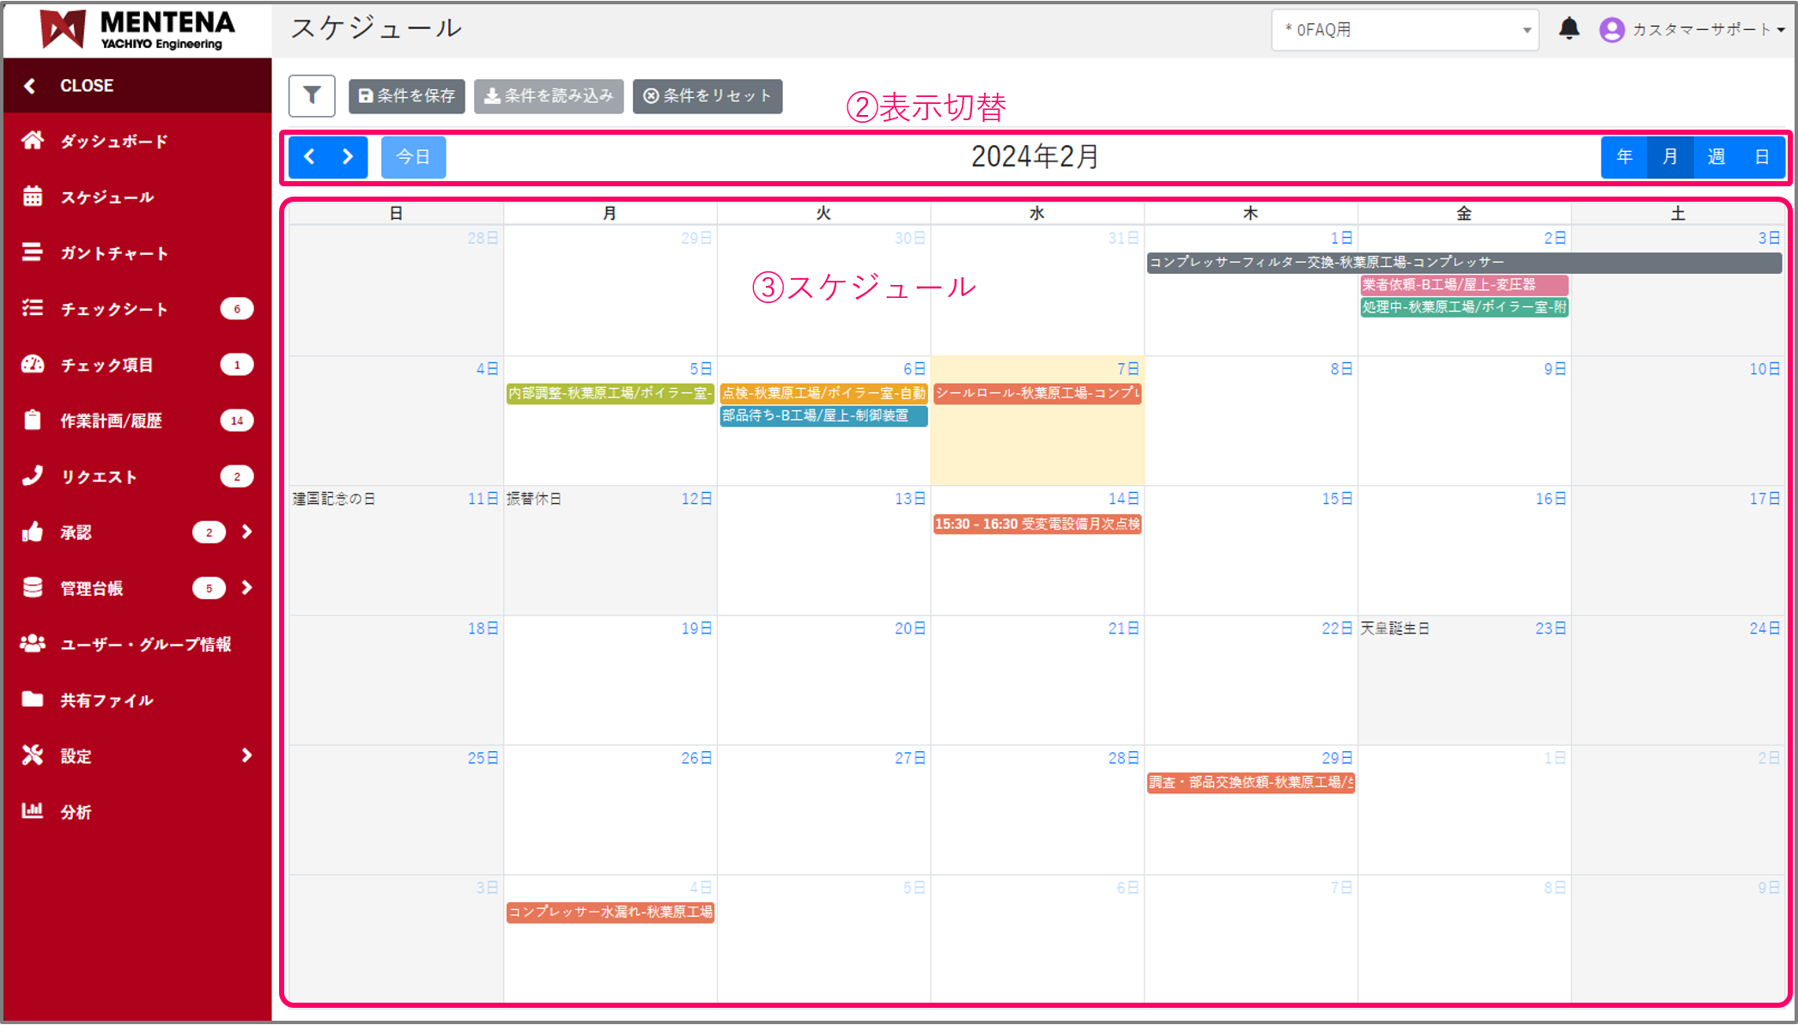Open Checksheet list in sidebar
The height and width of the screenshot is (1025, 1798).
tap(113, 309)
